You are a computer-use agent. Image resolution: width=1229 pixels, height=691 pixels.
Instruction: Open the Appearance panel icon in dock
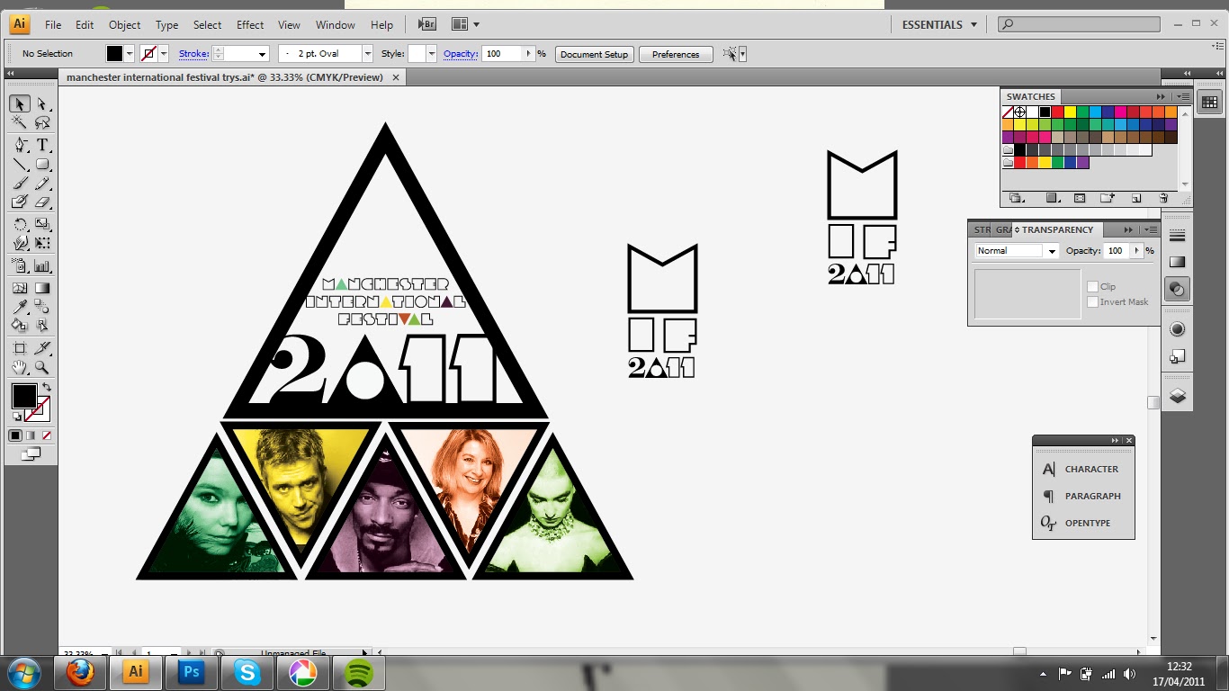tap(1177, 329)
